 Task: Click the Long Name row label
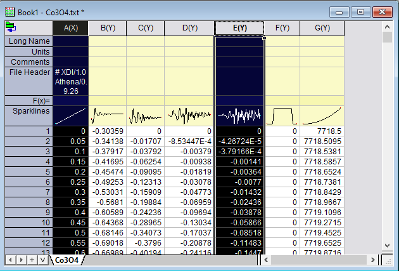(28, 41)
